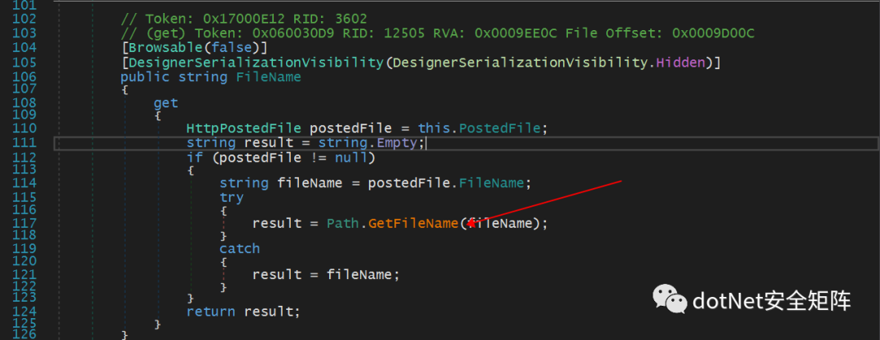The image size is (880, 340).
Task: Click the GetFileName method call
Action: (413, 223)
